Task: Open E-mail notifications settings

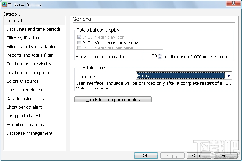Action: pos(25,125)
